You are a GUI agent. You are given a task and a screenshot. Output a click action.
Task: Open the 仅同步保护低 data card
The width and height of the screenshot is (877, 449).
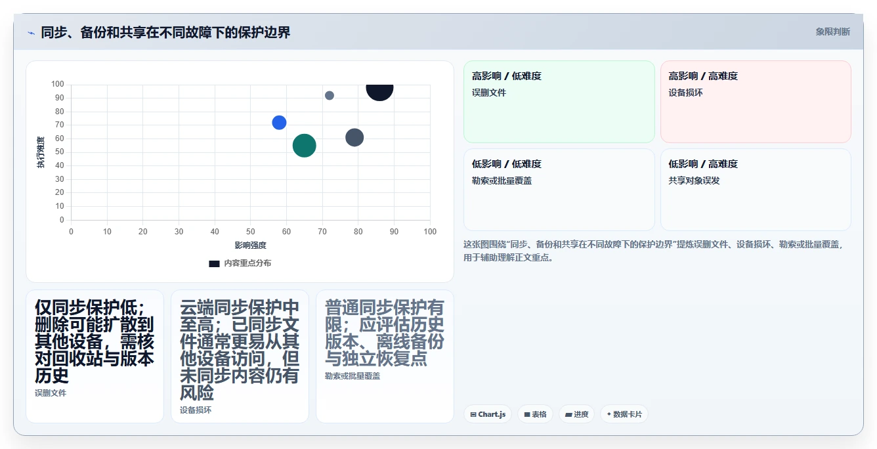pyautogui.click(x=95, y=356)
